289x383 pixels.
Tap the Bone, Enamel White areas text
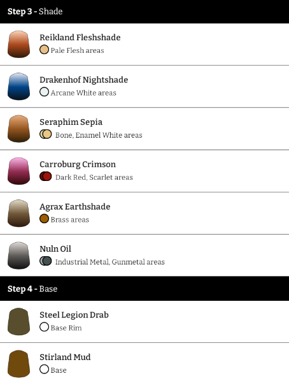tap(99, 135)
